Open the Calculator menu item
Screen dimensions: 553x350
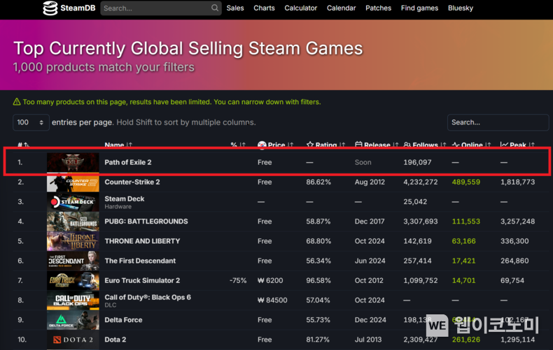click(300, 8)
